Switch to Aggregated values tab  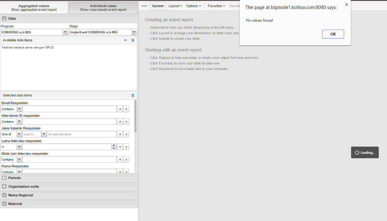click(34, 8)
